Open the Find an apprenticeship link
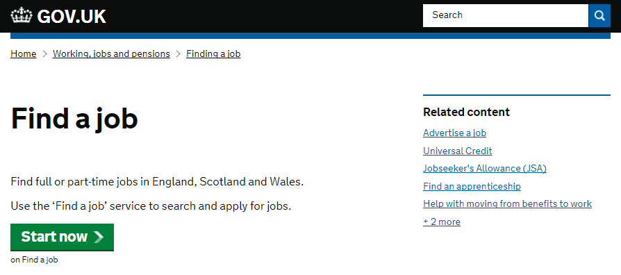Screen dimensions: 621x275 point(472,186)
